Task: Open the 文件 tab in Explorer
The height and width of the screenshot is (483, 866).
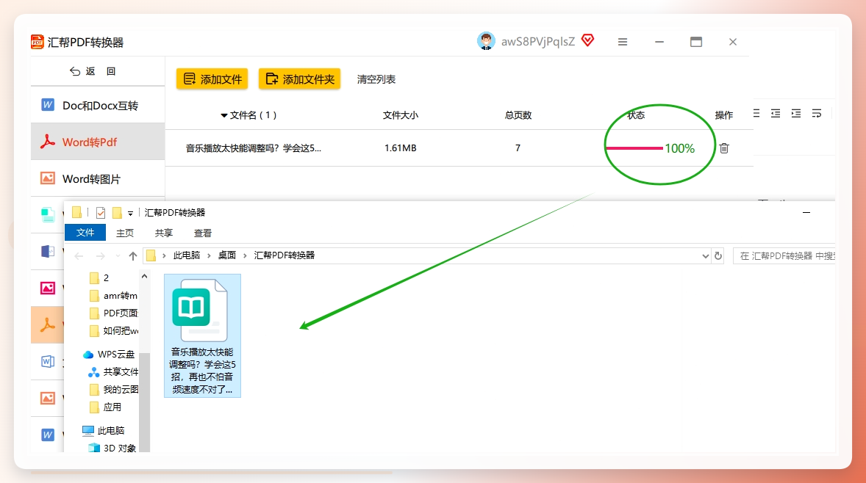Action: tap(85, 233)
